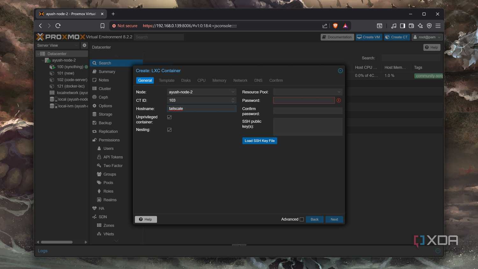
Task: Bookmark this page with the bookmark icon
Action: point(102,26)
